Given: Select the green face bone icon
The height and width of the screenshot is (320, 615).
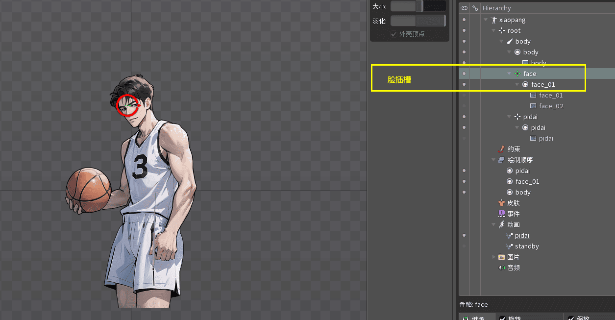Looking at the screenshot, I should 517,74.
